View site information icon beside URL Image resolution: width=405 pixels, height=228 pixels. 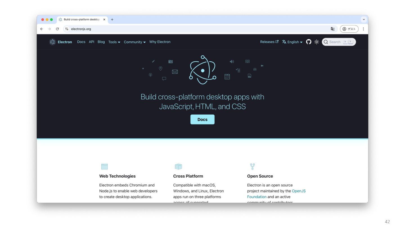coord(67,29)
